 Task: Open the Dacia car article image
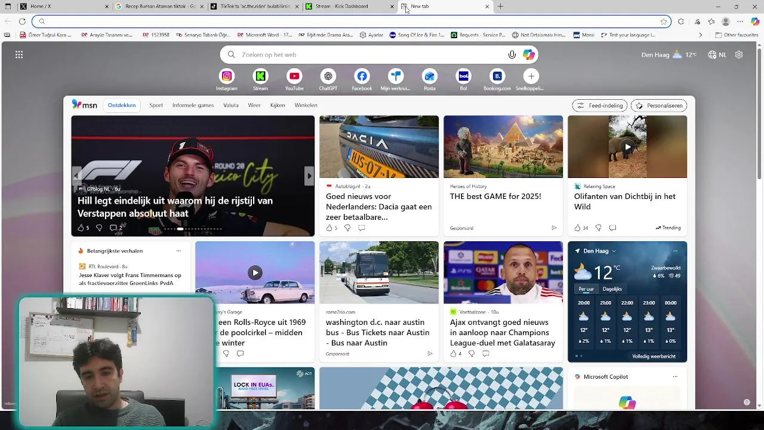pos(379,147)
